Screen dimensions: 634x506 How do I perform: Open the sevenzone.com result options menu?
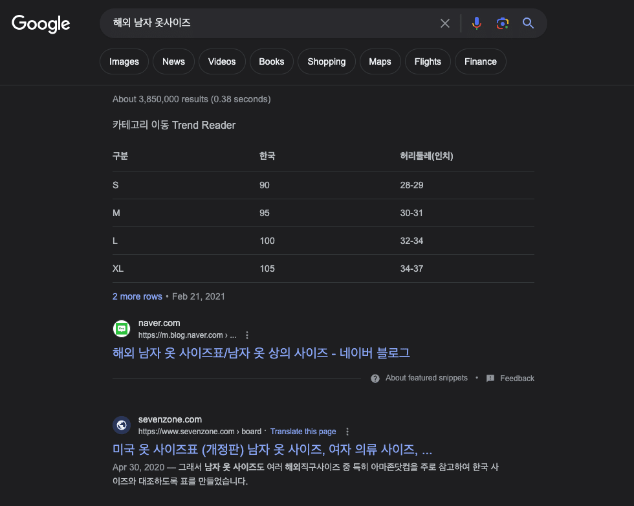(x=347, y=432)
